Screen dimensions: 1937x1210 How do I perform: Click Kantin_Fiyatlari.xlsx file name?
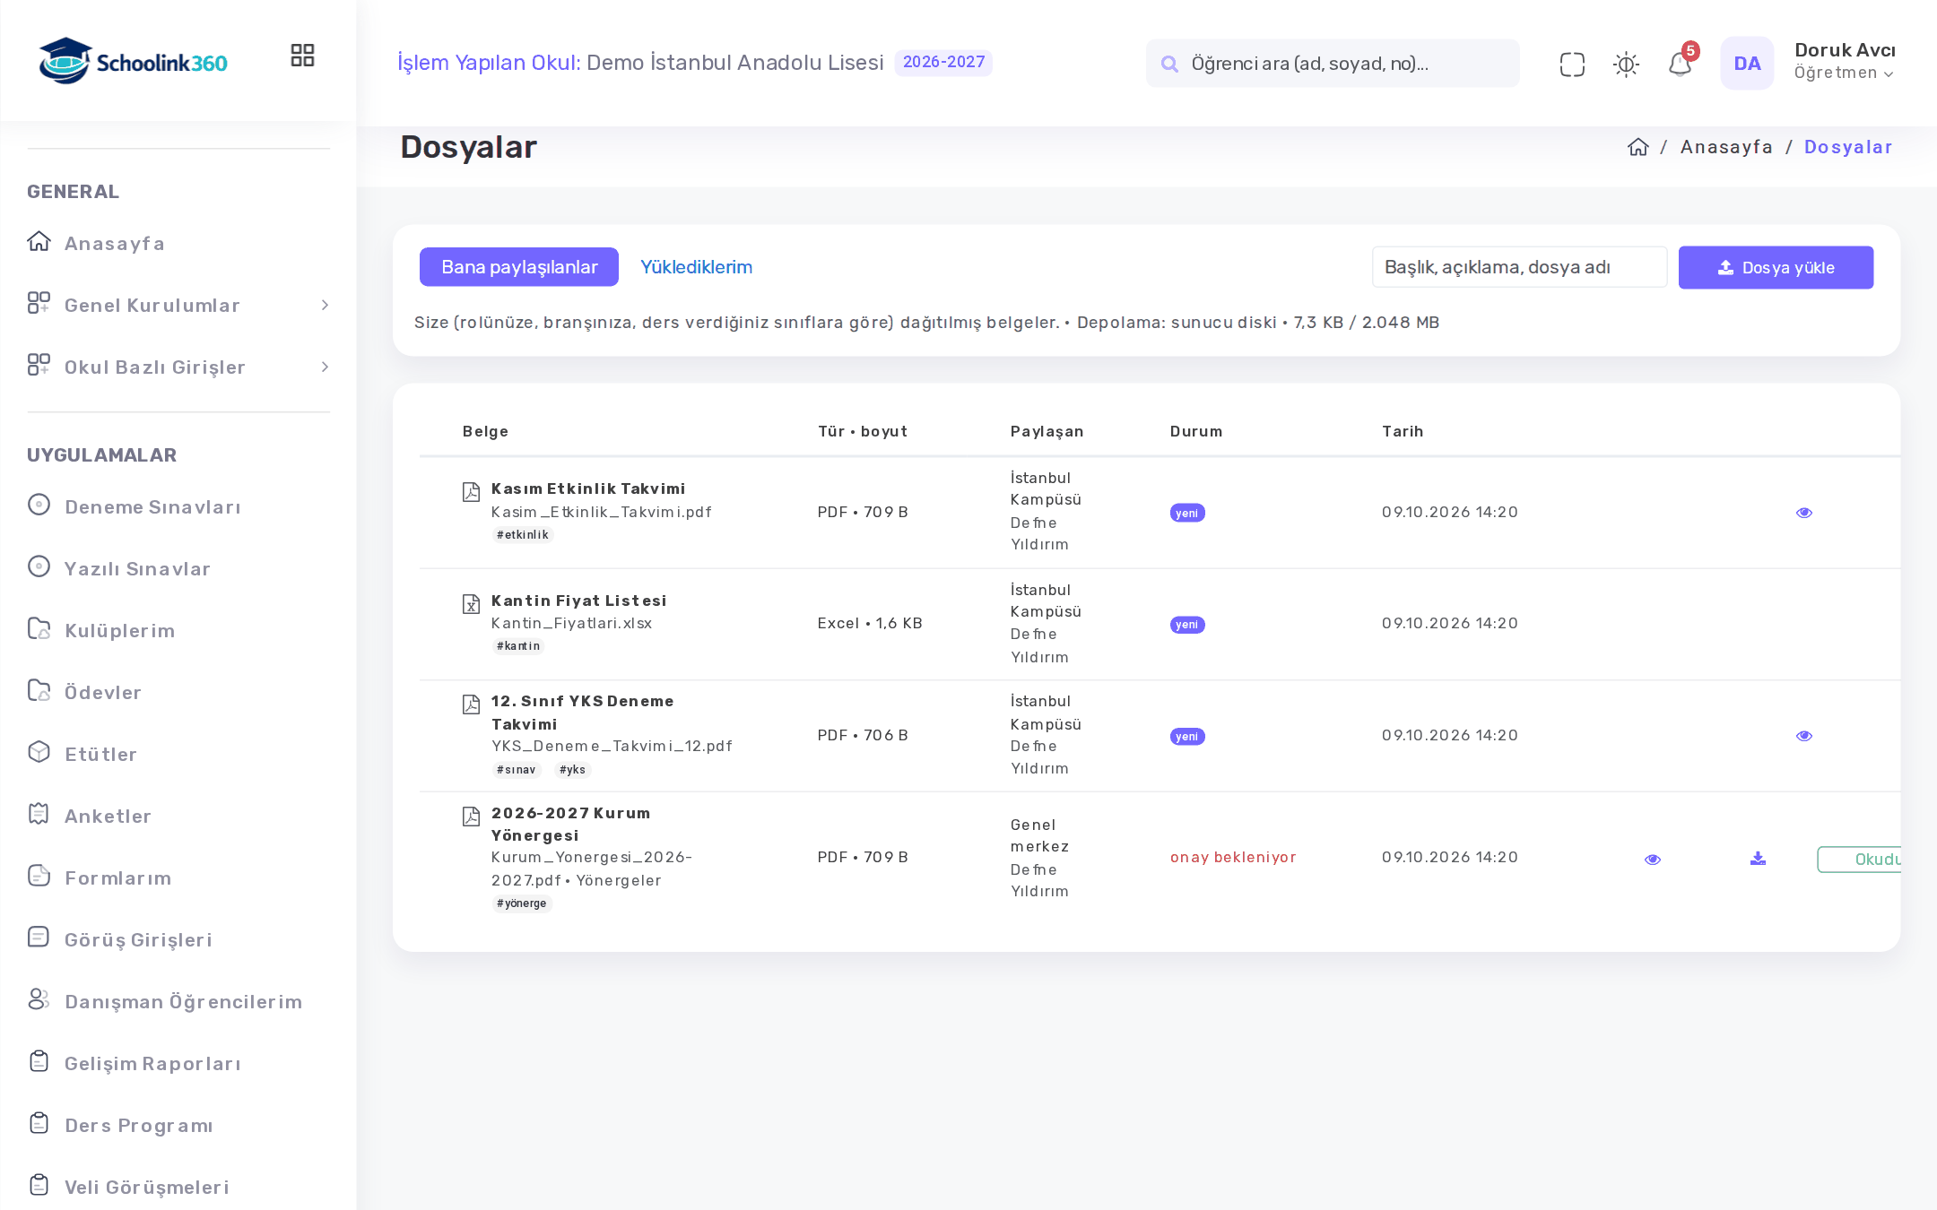[572, 623]
